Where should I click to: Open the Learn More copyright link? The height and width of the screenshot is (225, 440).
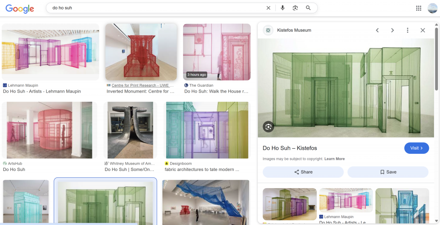[x=334, y=159]
